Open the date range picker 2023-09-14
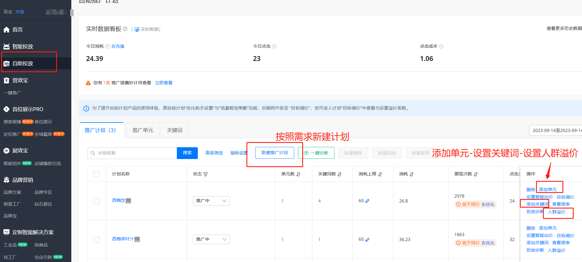The image size is (582, 262). pyautogui.click(x=556, y=130)
